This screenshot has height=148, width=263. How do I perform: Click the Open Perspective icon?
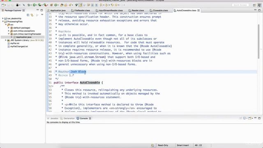(254, 5)
